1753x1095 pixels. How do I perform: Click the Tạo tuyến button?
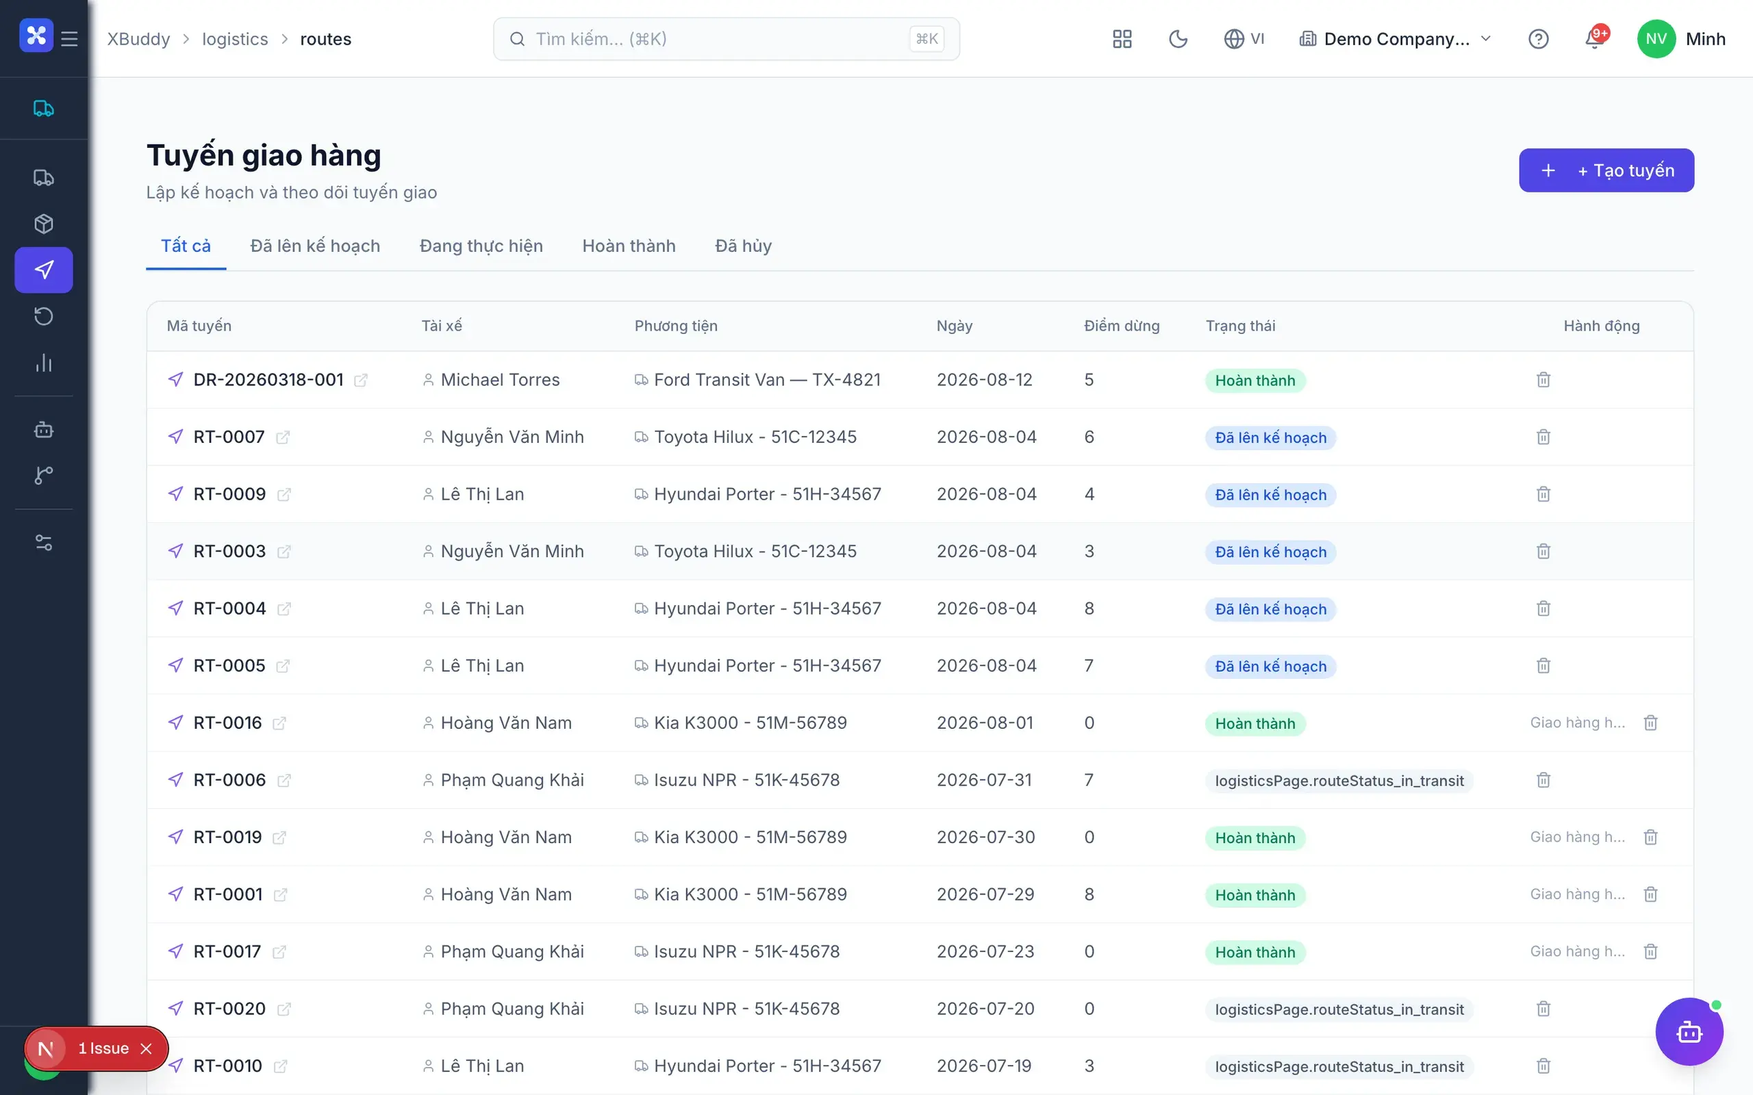pyautogui.click(x=1606, y=170)
